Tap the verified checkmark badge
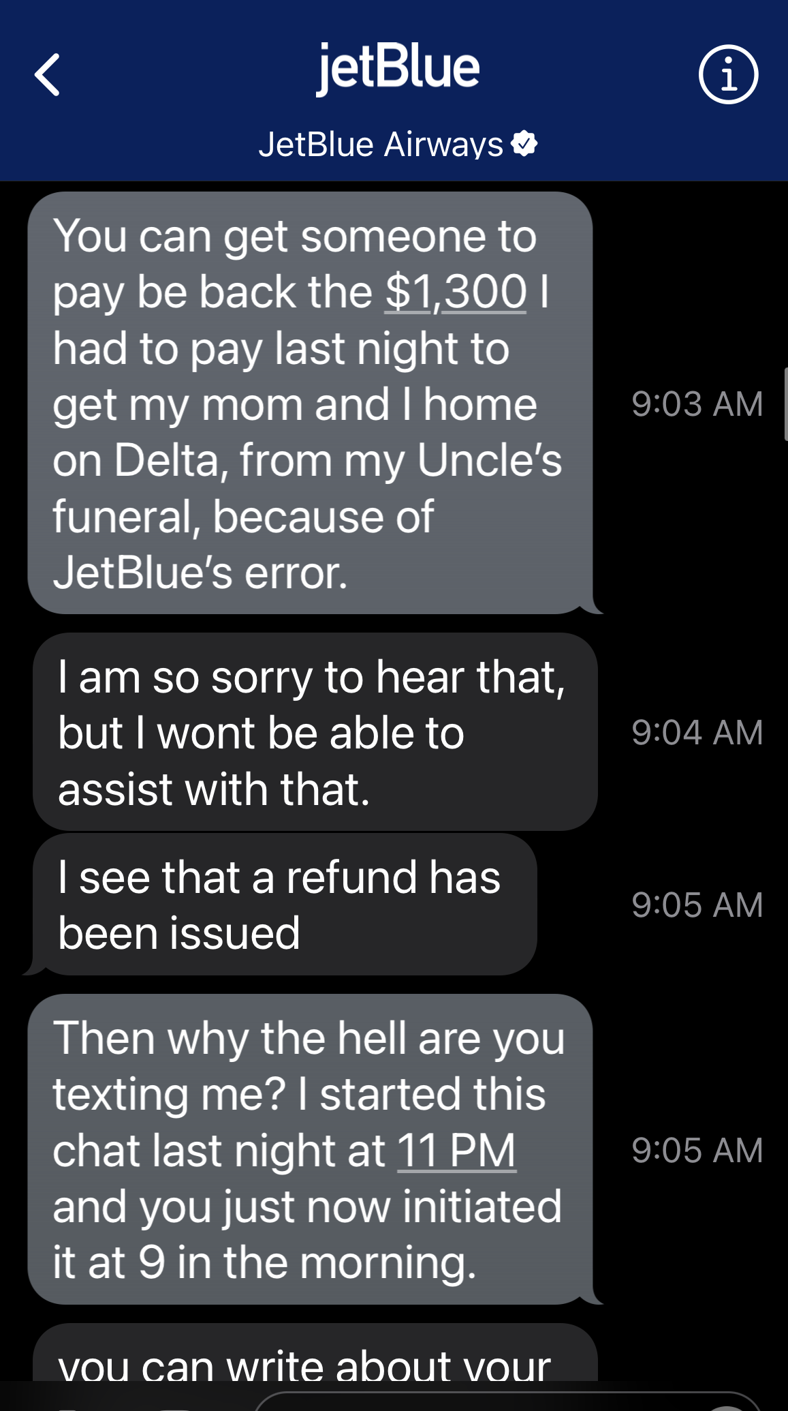 [x=524, y=143]
